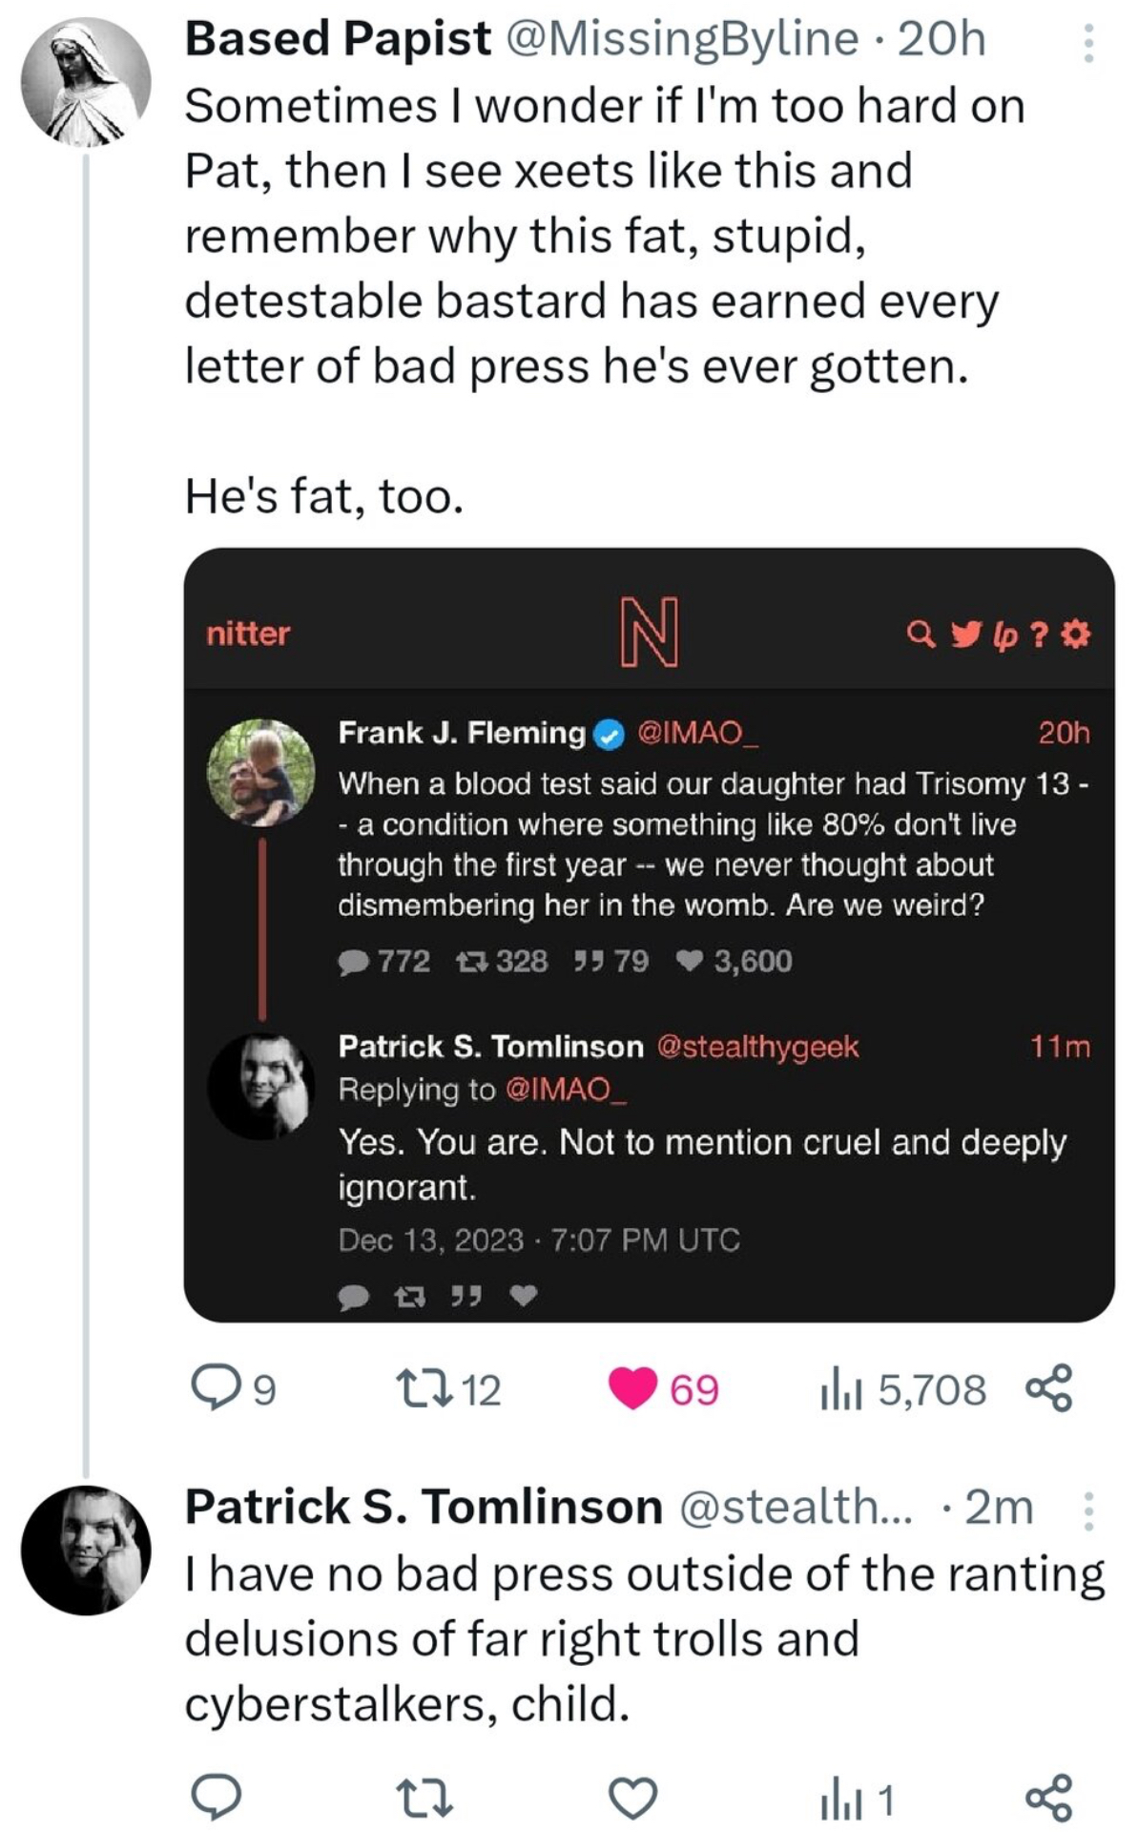Repost Patrick S. Tomlinson's reply

click(x=424, y=1799)
